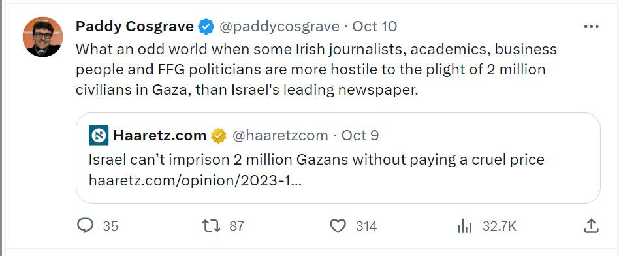Screen dimensions: 621x256
Task: Click the 35 replies count
Action: coord(110,226)
